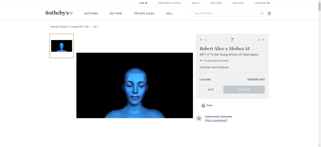Click into the Search Sotheby's field
The image size is (321, 147).
(x=226, y=13)
